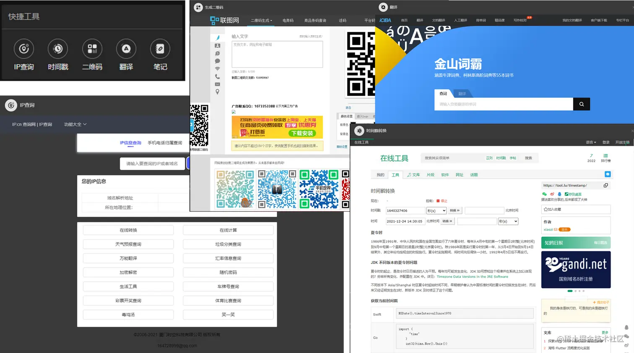Click the iCIBA search magnifier button
Viewport: 634px width, 353px height.
[x=582, y=104]
